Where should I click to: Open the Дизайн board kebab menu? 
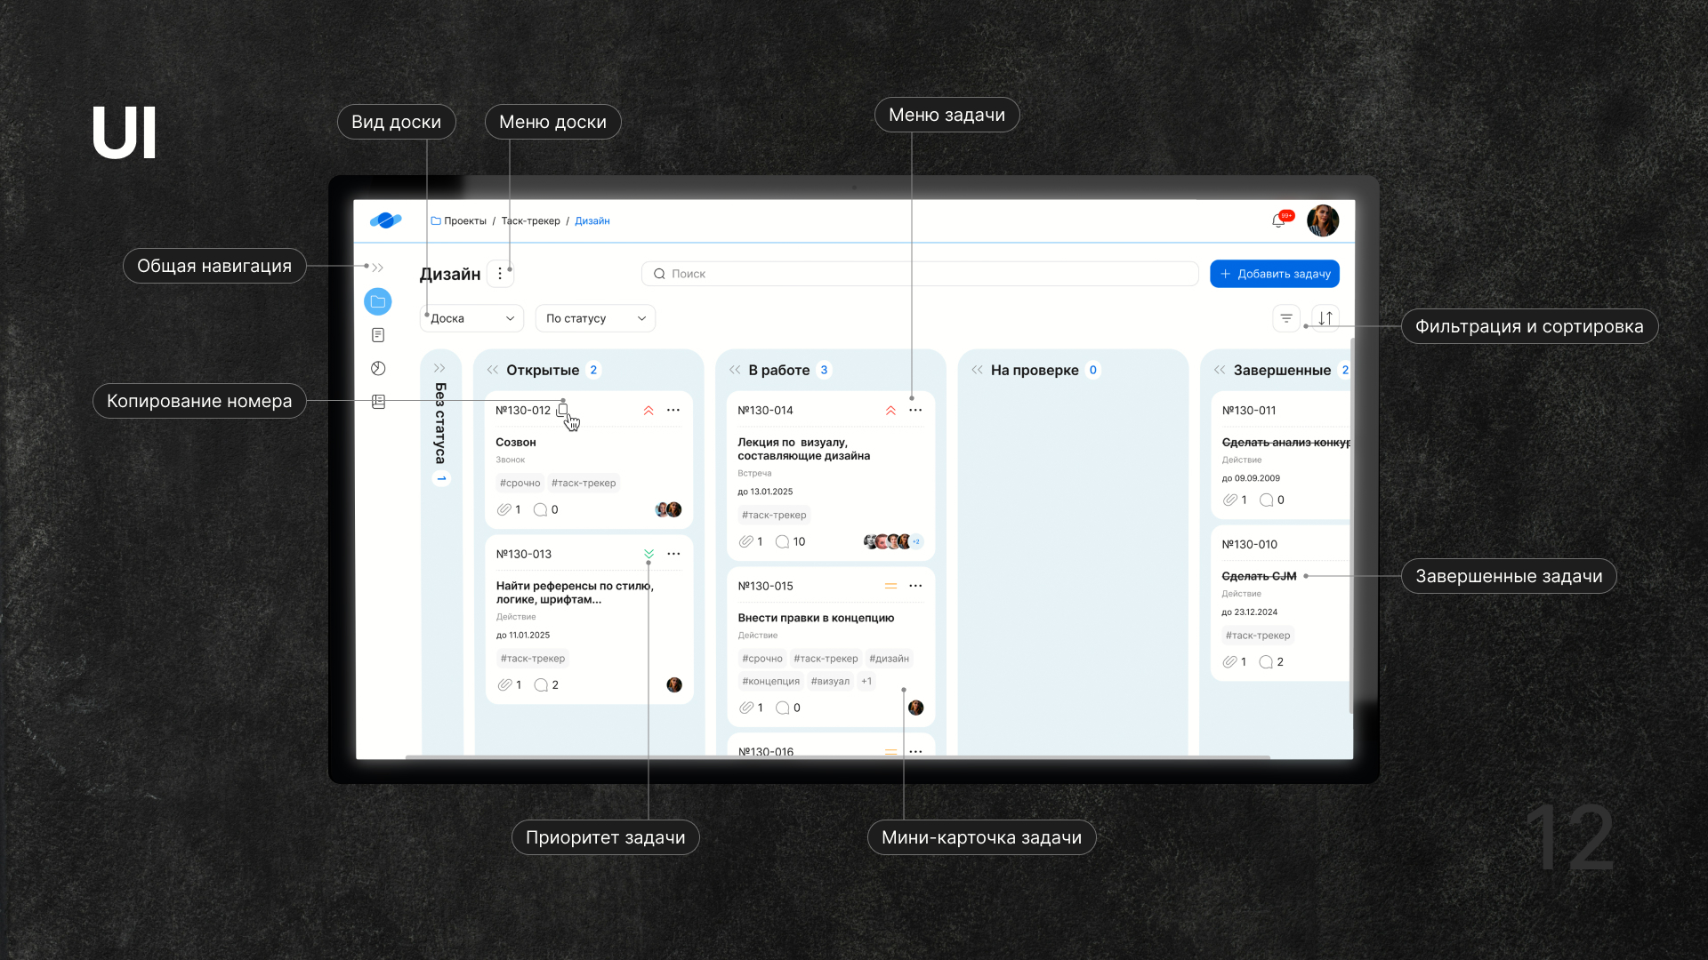pyautogui.click(x=500, y=274)
